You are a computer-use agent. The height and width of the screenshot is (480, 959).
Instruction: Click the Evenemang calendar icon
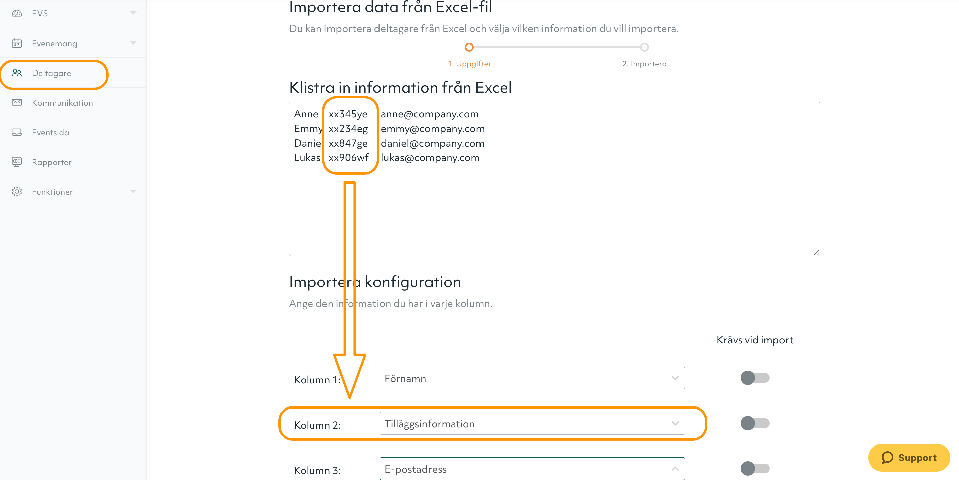[17, 43]
